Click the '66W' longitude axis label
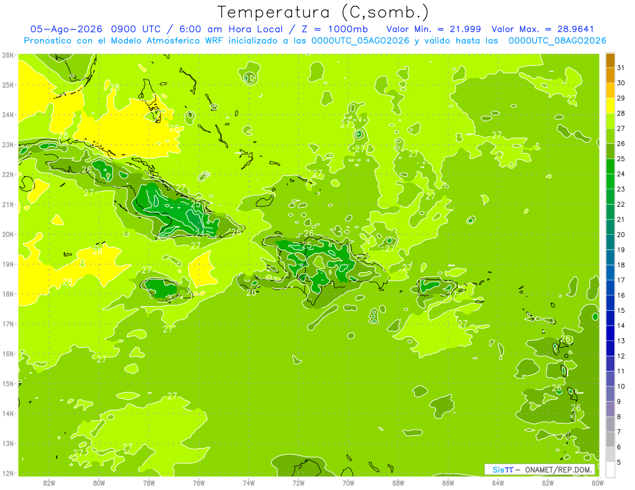This screenshot has height=490, width=635. tap(448, 483)
